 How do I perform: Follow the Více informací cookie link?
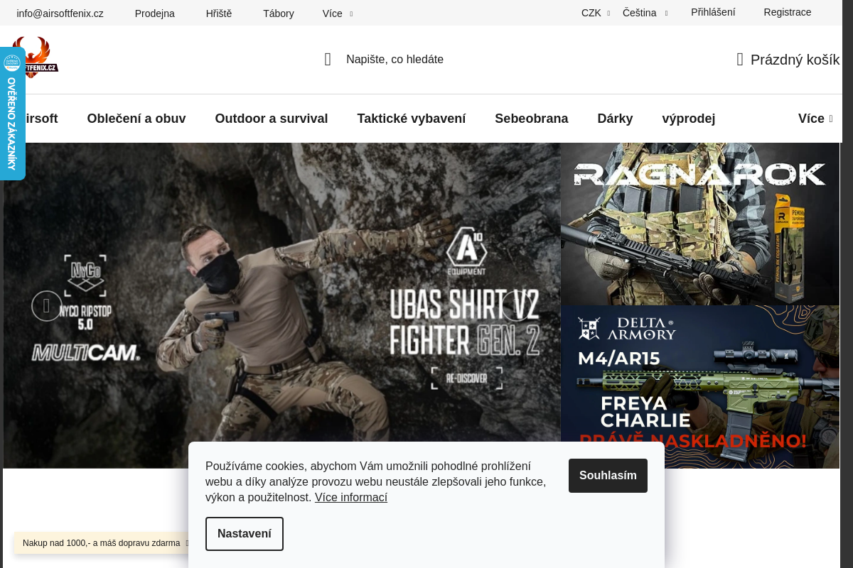point(350,497)
